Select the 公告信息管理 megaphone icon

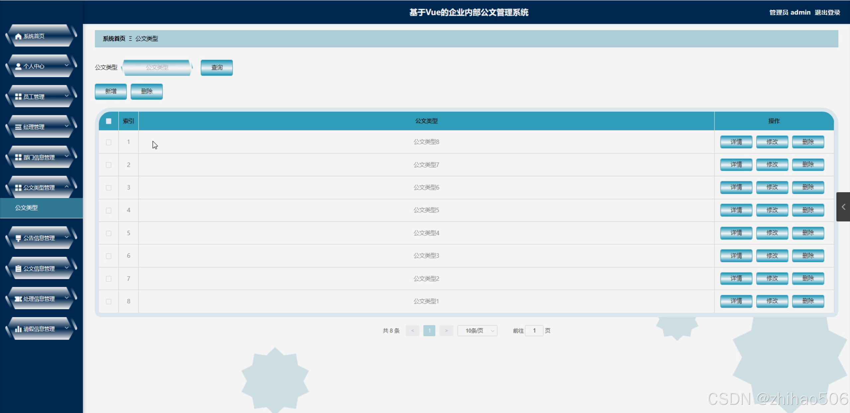18,238
